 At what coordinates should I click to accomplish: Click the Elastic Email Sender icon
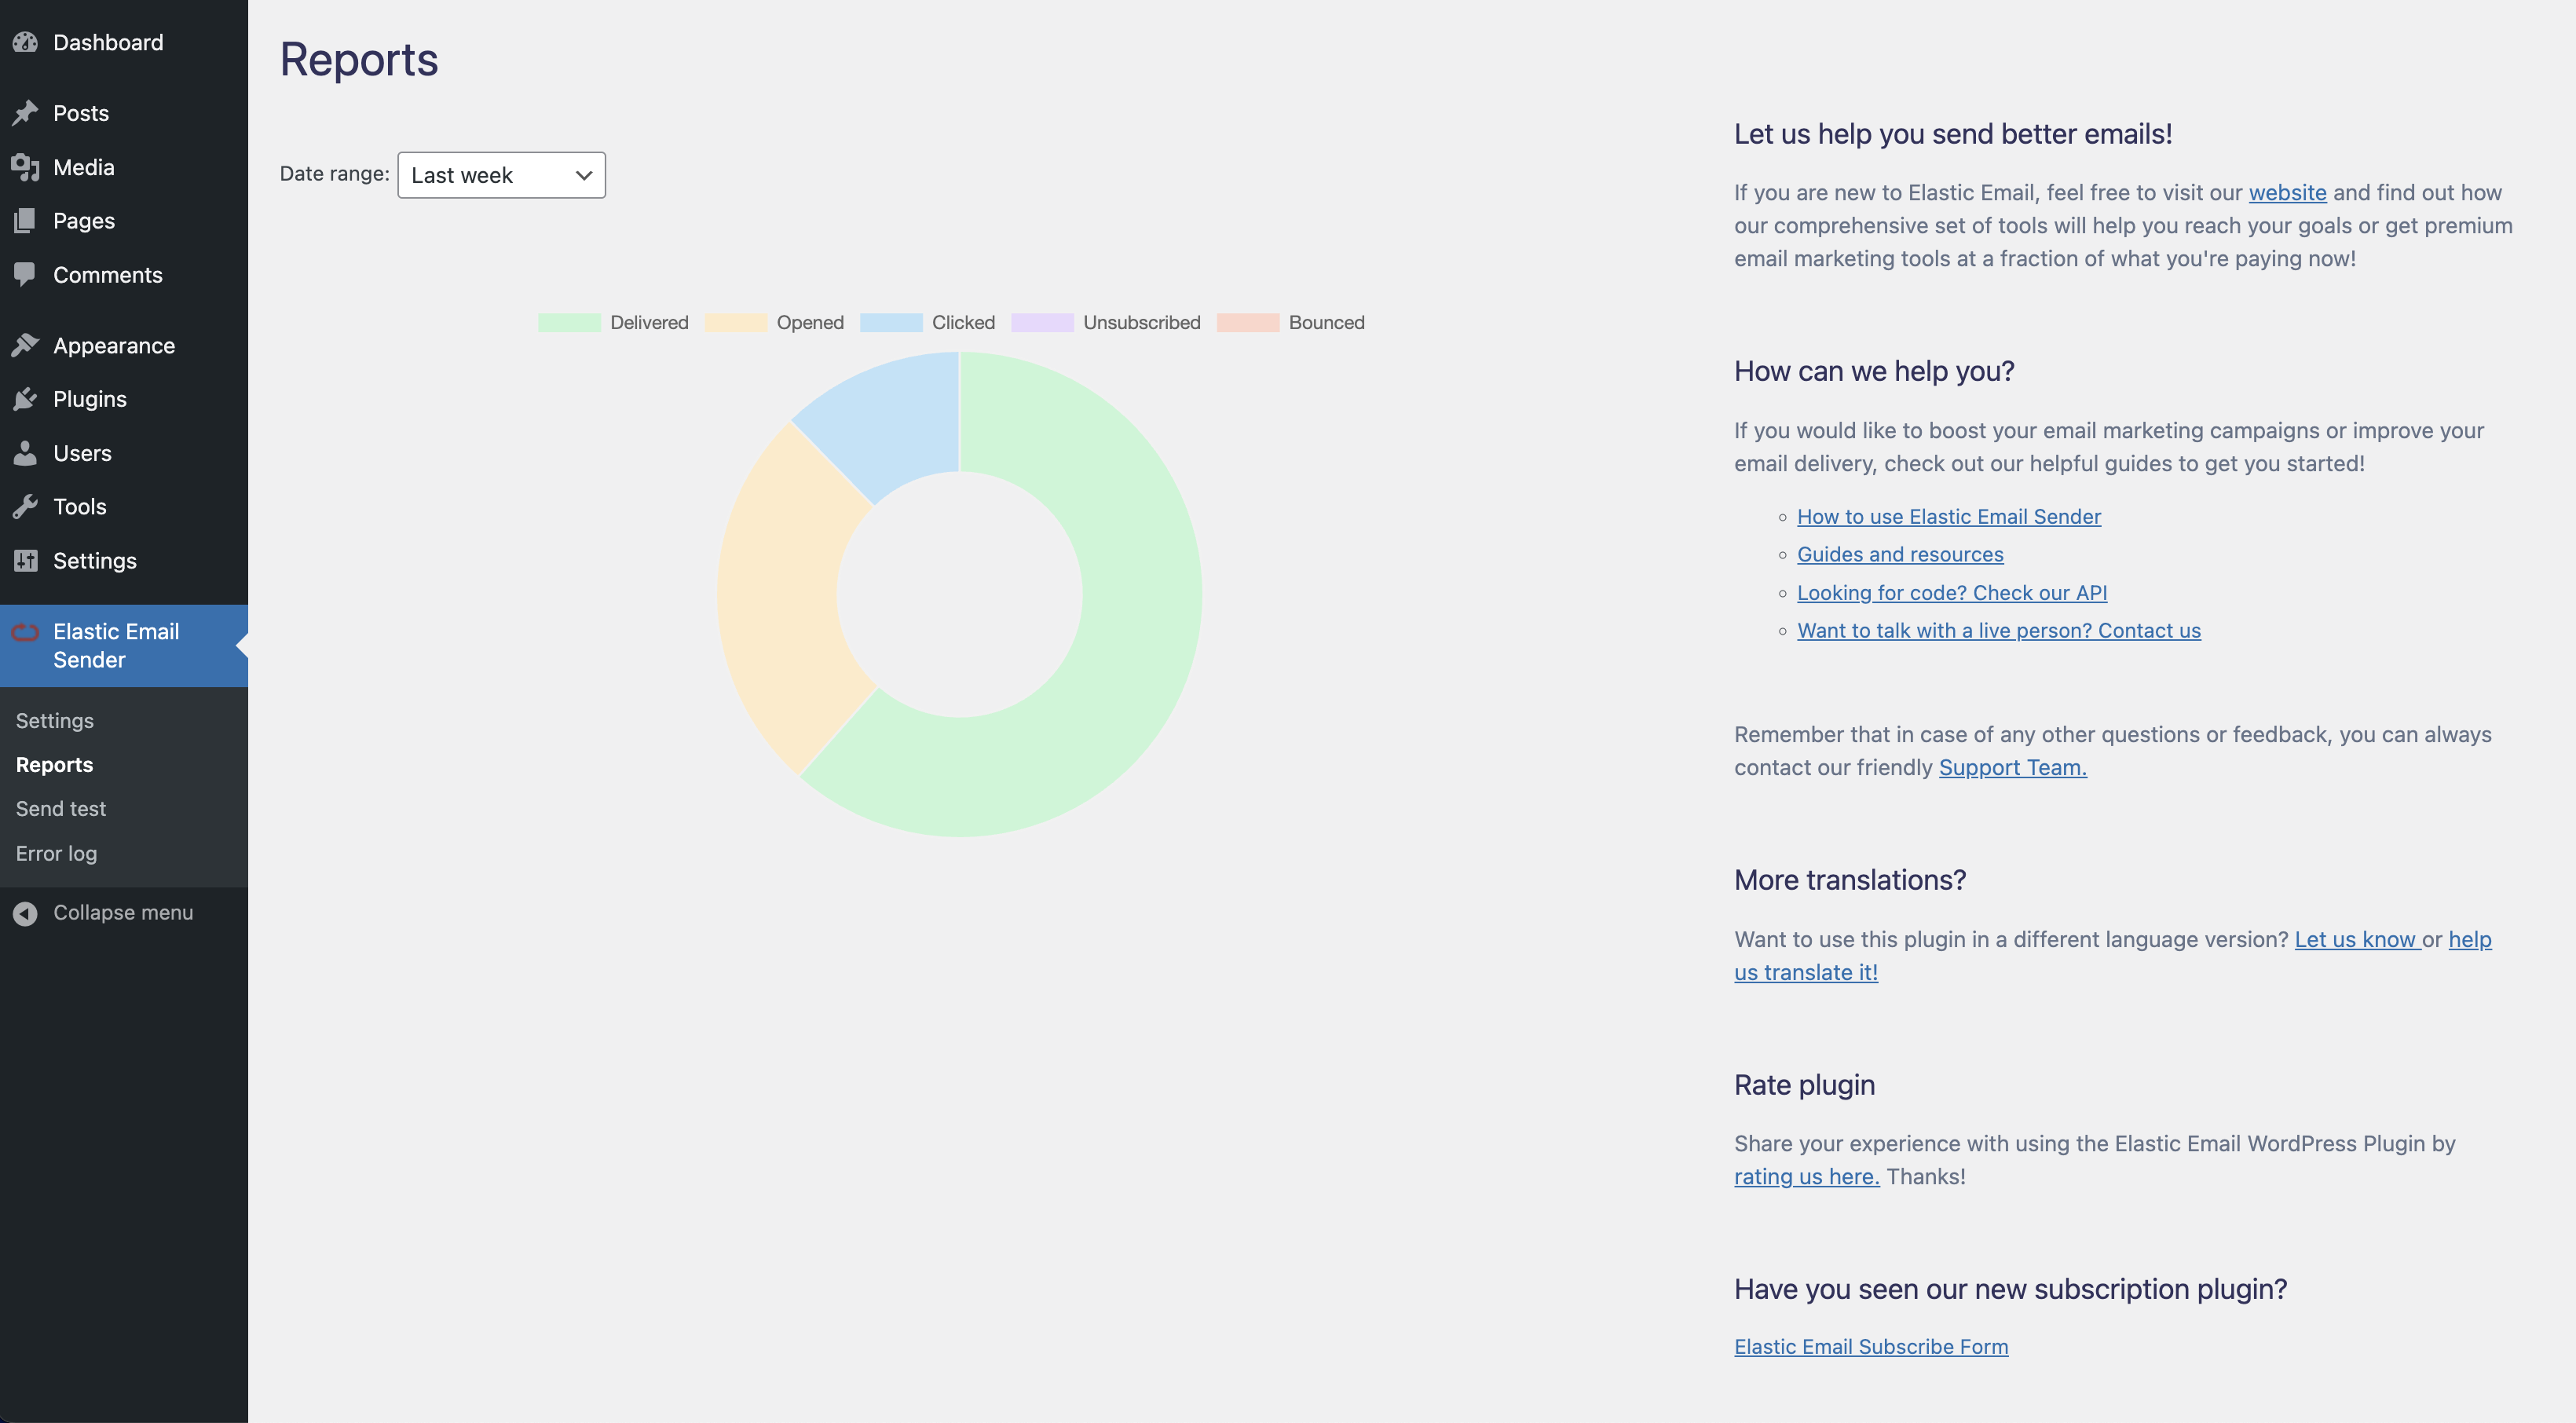pyautogui.click(x=24, y=635)
